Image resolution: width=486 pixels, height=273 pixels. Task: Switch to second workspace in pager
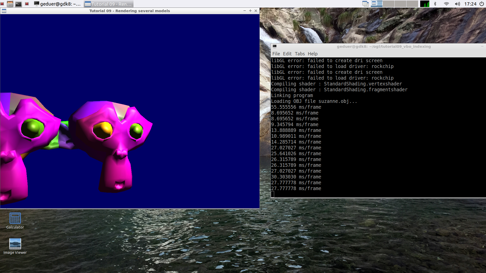(x=389, y=4)
